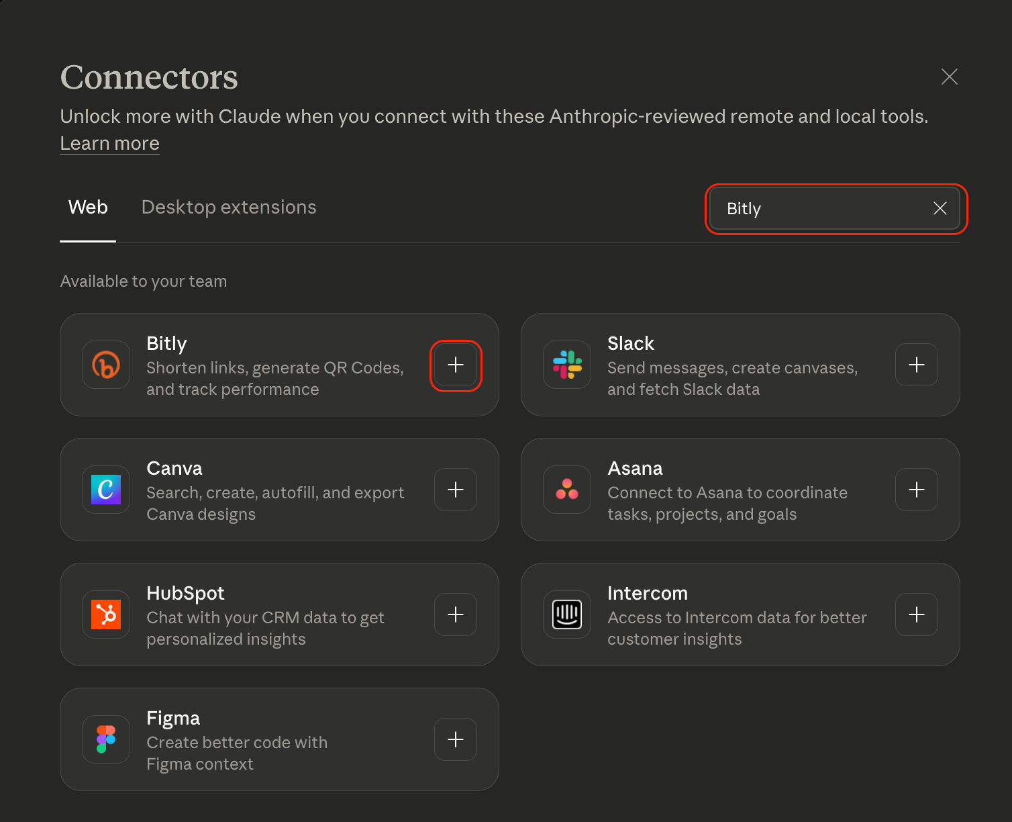
Task: Add the Figma connector with plus button
Action: click(x=456, y=739)
